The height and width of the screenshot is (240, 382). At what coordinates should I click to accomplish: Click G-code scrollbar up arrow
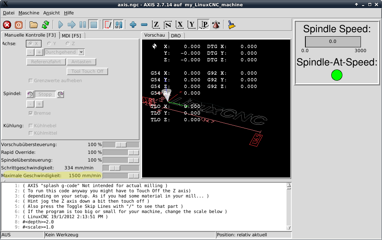coord(289,186)
